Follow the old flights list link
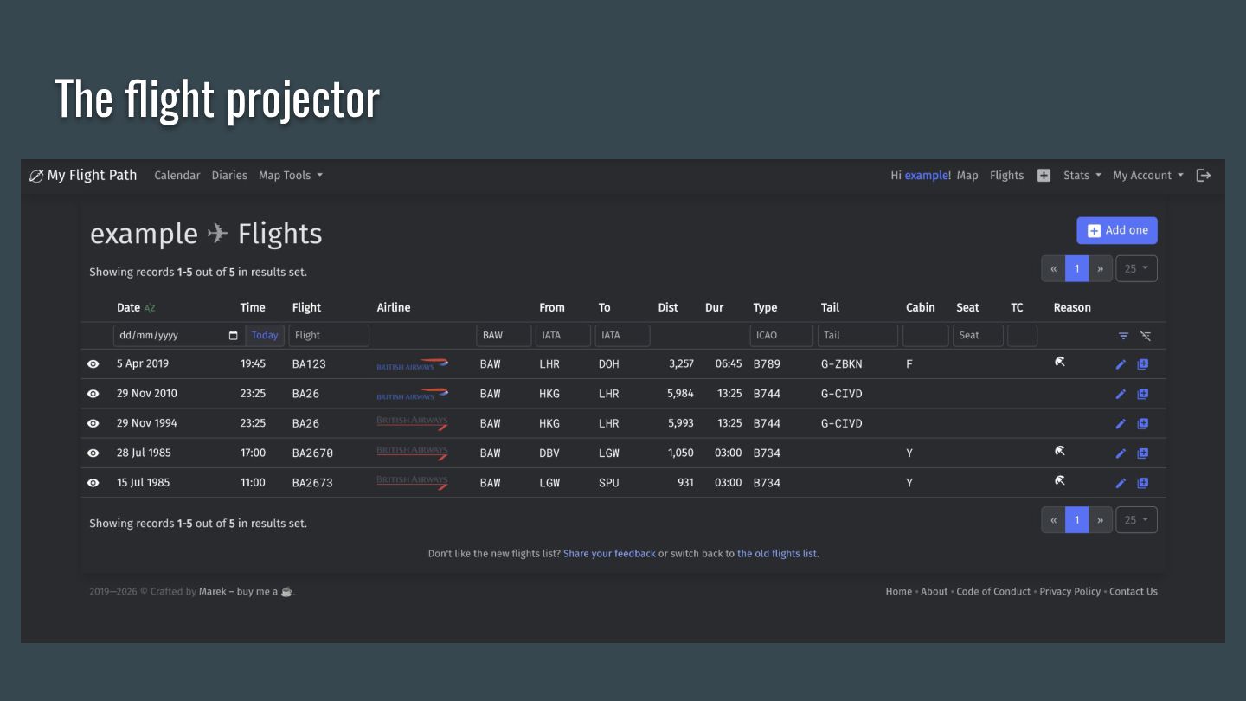Image resolution: width=1246 pixels, height=701 pixels. click(x=777, y=554)
